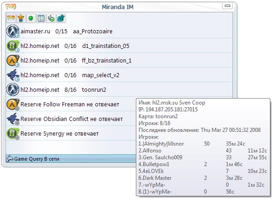Click the Игроки: 8/16 tooltip line
The height and width of the screenshot is (199, 274).
(x=154, y=123)
